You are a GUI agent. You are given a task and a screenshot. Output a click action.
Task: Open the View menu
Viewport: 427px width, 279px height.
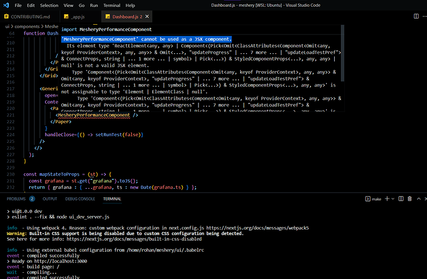pos(68,6)
